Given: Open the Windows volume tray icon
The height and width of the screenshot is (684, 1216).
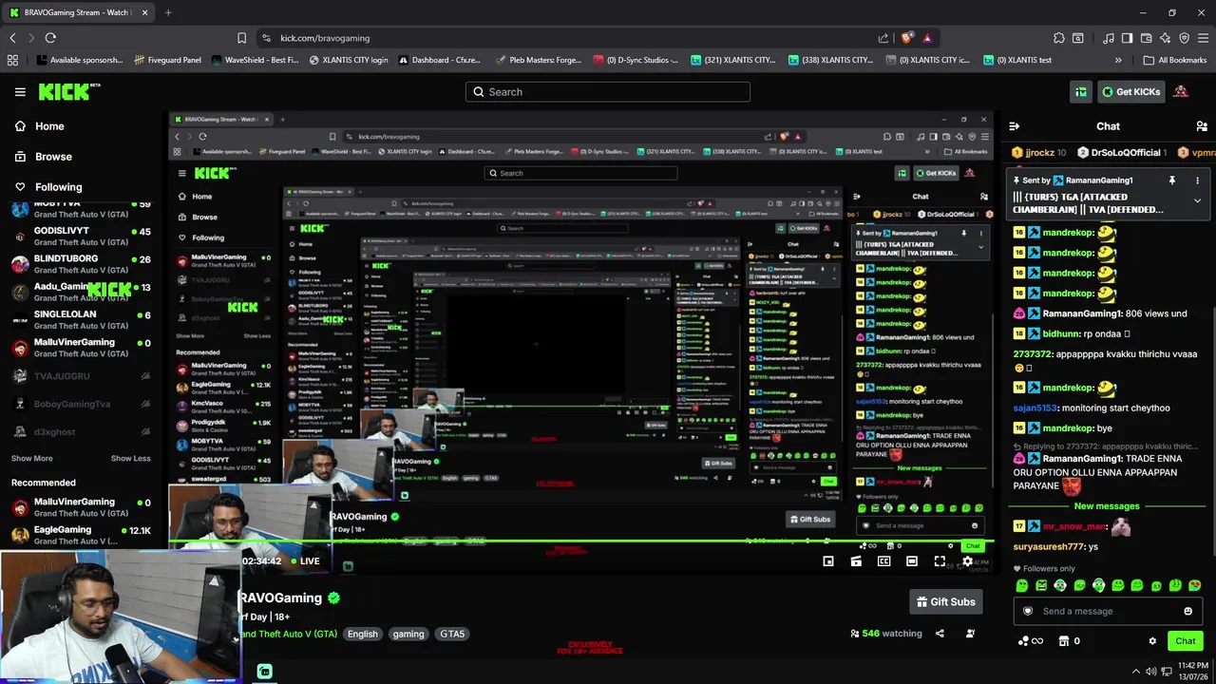Looking at the screenshot, I should pos(1151,672).
